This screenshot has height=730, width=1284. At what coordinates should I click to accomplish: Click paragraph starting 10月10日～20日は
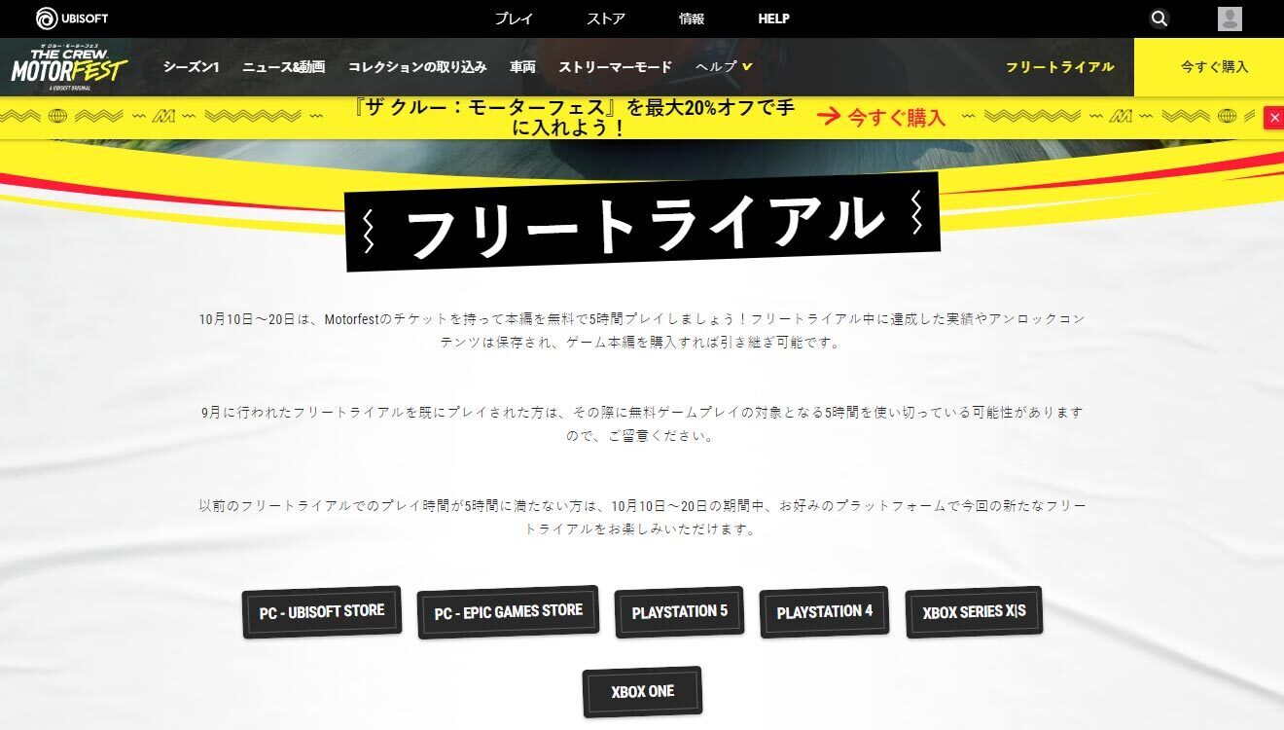pos(642,330)
